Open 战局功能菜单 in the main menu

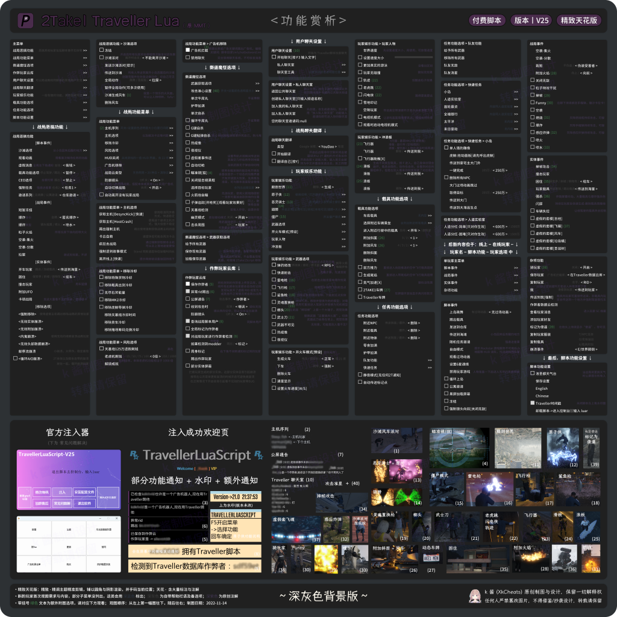pyautogui.click(x=50, y=58)
